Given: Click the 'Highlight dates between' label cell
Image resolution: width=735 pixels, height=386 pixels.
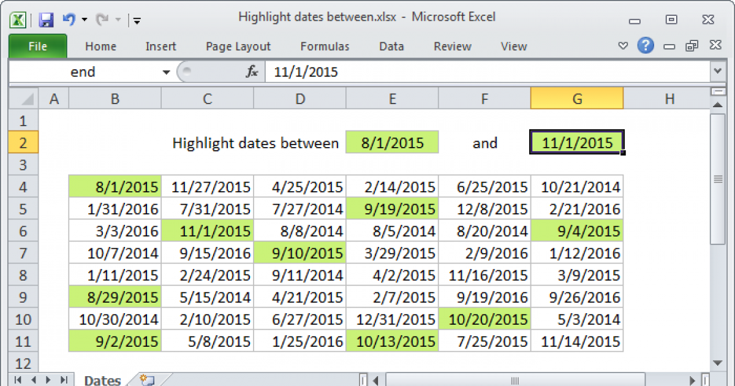Looking at the screenshot, I should (x=255, y=143).
